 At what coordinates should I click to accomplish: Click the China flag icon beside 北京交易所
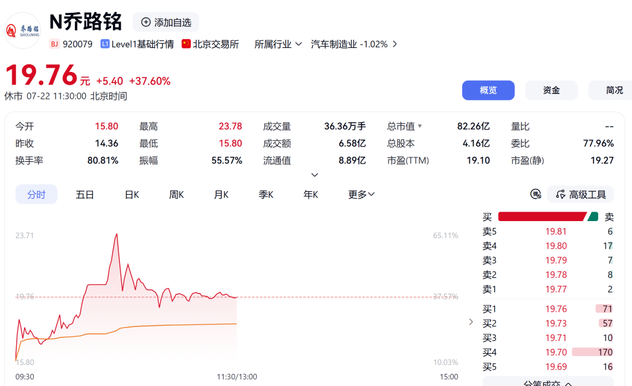(x=186, y=43)
